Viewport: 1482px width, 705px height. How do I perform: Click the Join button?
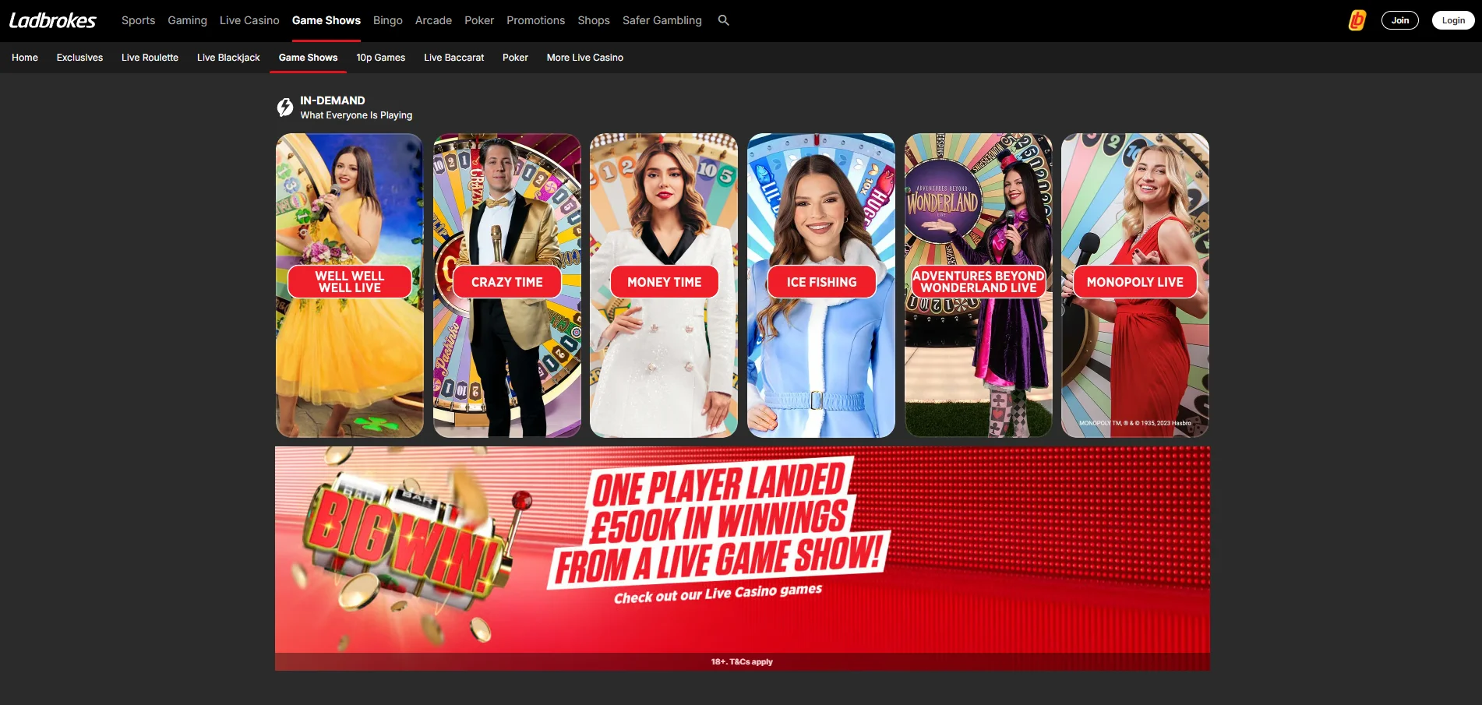click(x=1400, y=20)
